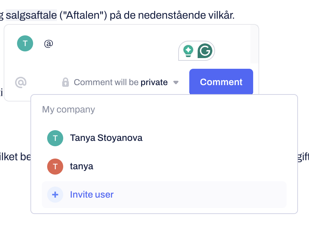The height and width of the screenshot is (231, 309).
Task: Click the lock icon beside privacy text
Action: click(66, 82)
